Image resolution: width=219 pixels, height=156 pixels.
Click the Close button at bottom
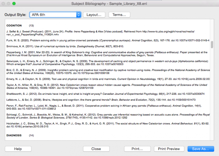click(x=96, y=149)
